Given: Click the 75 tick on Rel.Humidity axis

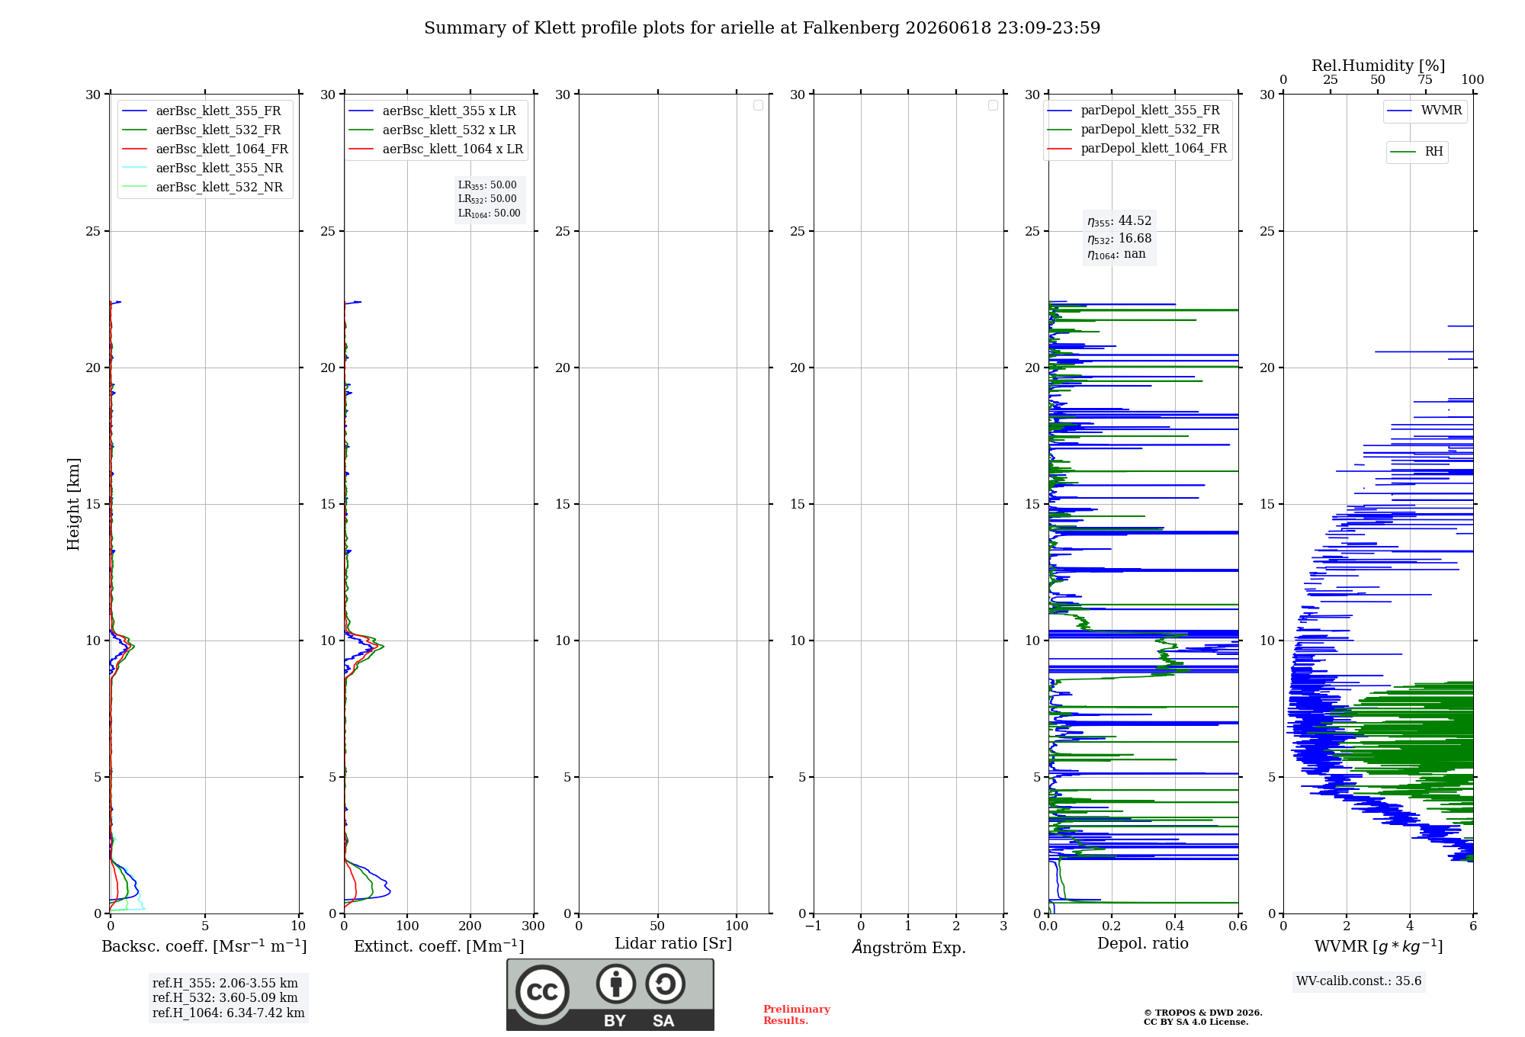Looking at the screenshot, I should pyautogui.click(x=1425, y=80).
